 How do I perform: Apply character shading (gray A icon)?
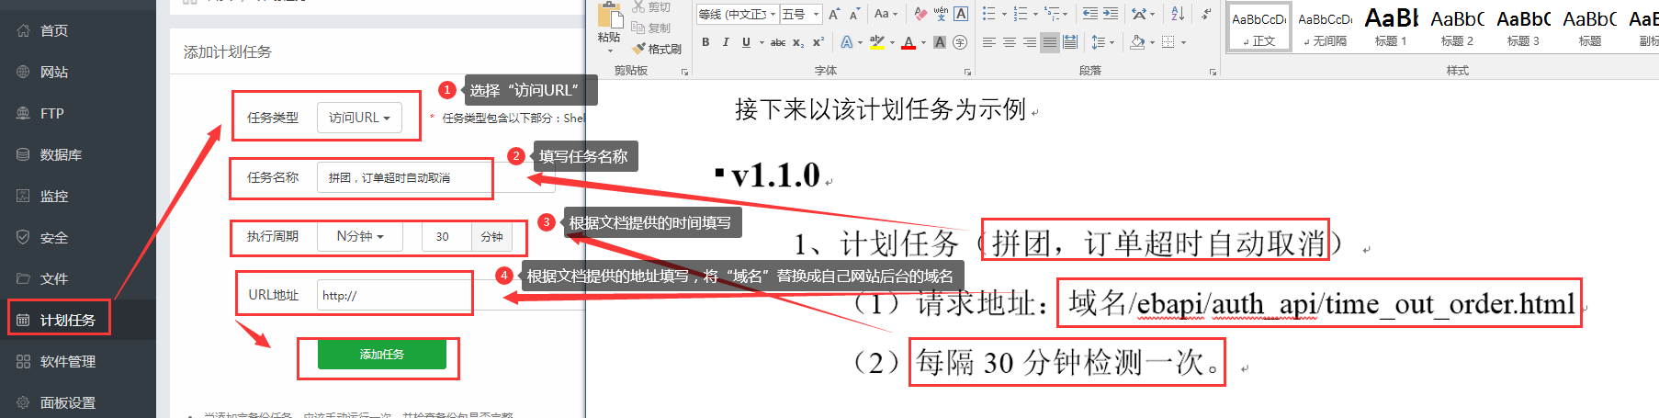click(940, 42)
